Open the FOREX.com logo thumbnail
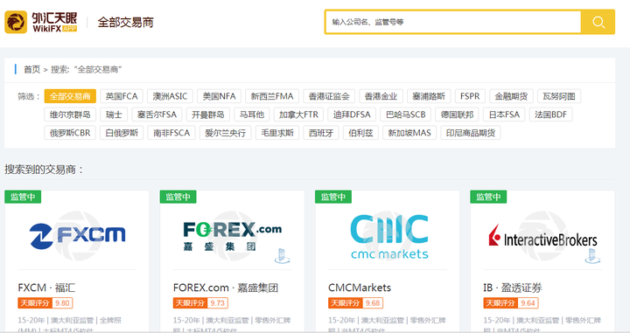Viewport: 630px width, 333px height. (232, 236)
